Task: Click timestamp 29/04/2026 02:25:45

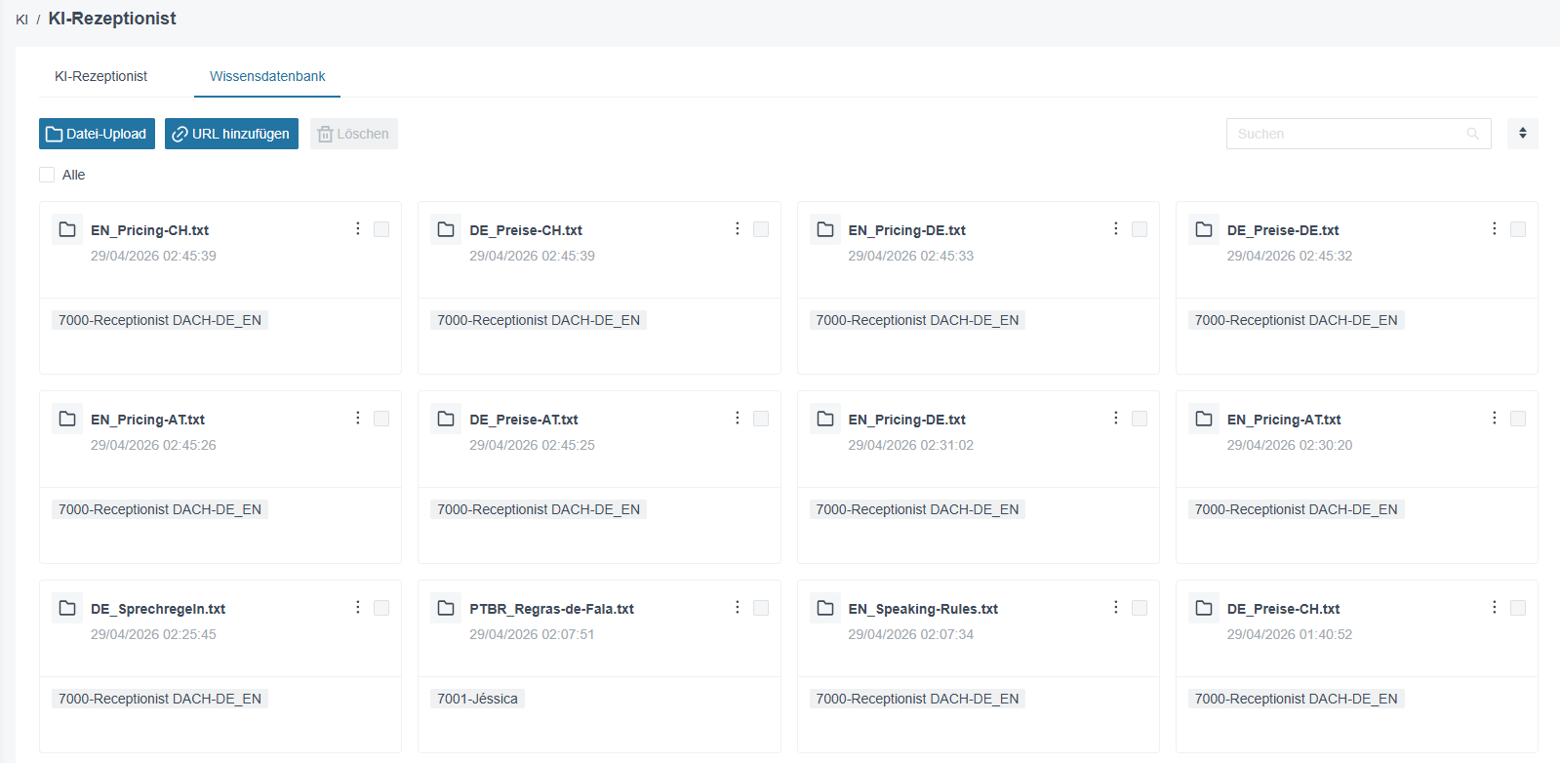Action: click(153, 634)
